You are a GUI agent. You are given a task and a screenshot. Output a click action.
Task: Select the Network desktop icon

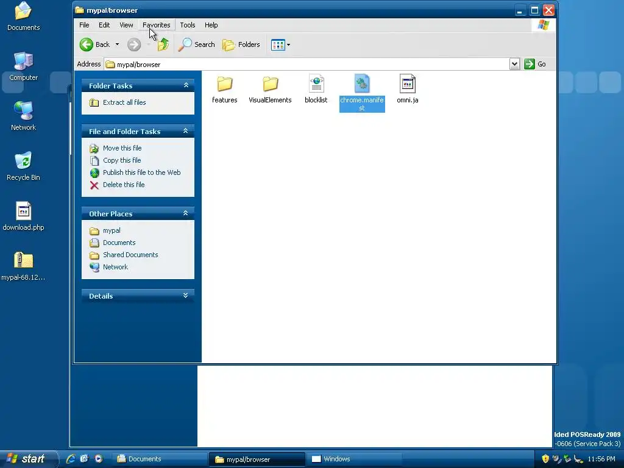point(23,116)
